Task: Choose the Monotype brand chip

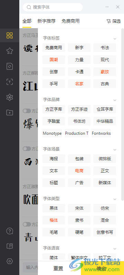Action: pos(52,133)
